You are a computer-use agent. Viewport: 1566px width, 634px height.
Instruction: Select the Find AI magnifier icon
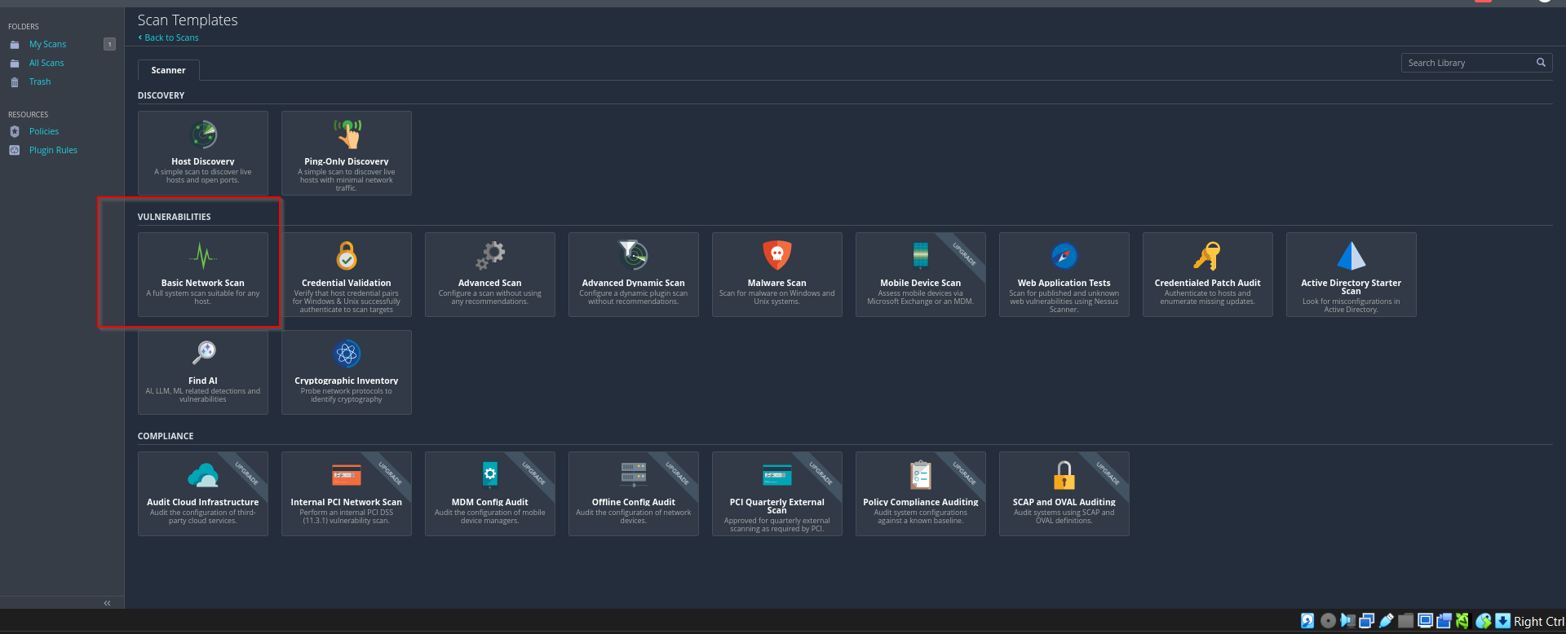[203, 353]
